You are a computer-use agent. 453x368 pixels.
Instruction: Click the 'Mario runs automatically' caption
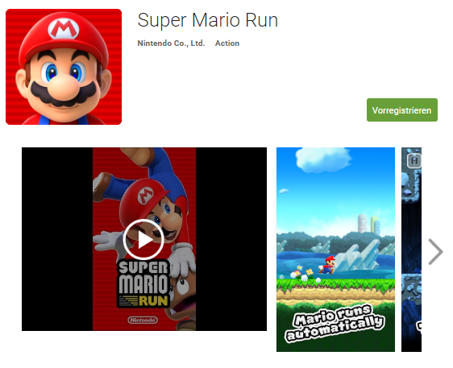pyautogui.click(x=335, y=323)
